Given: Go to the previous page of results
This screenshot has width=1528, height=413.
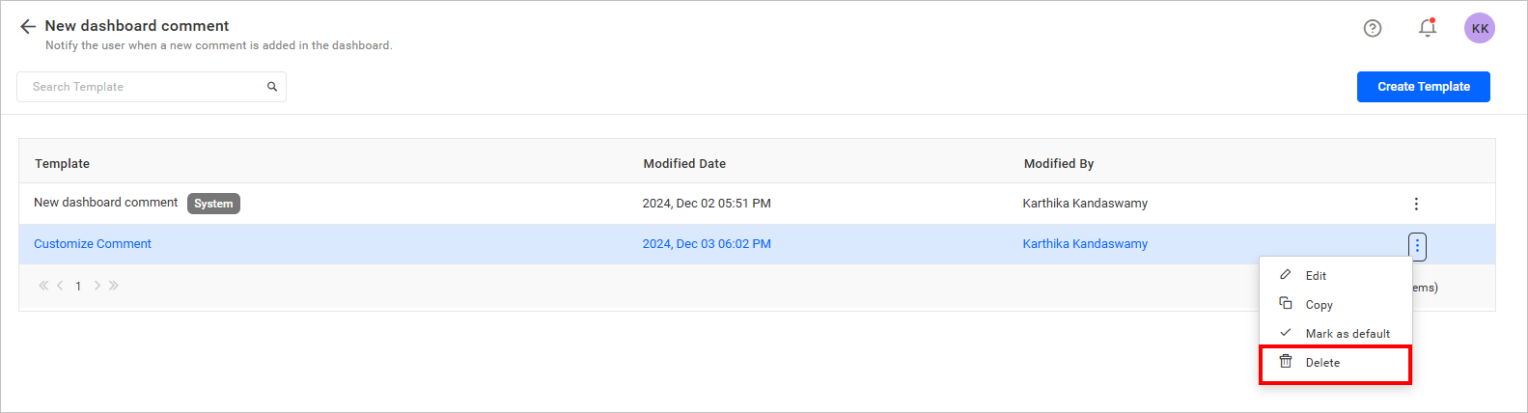Looking at the screenshot, I should [x=61, y=286].
